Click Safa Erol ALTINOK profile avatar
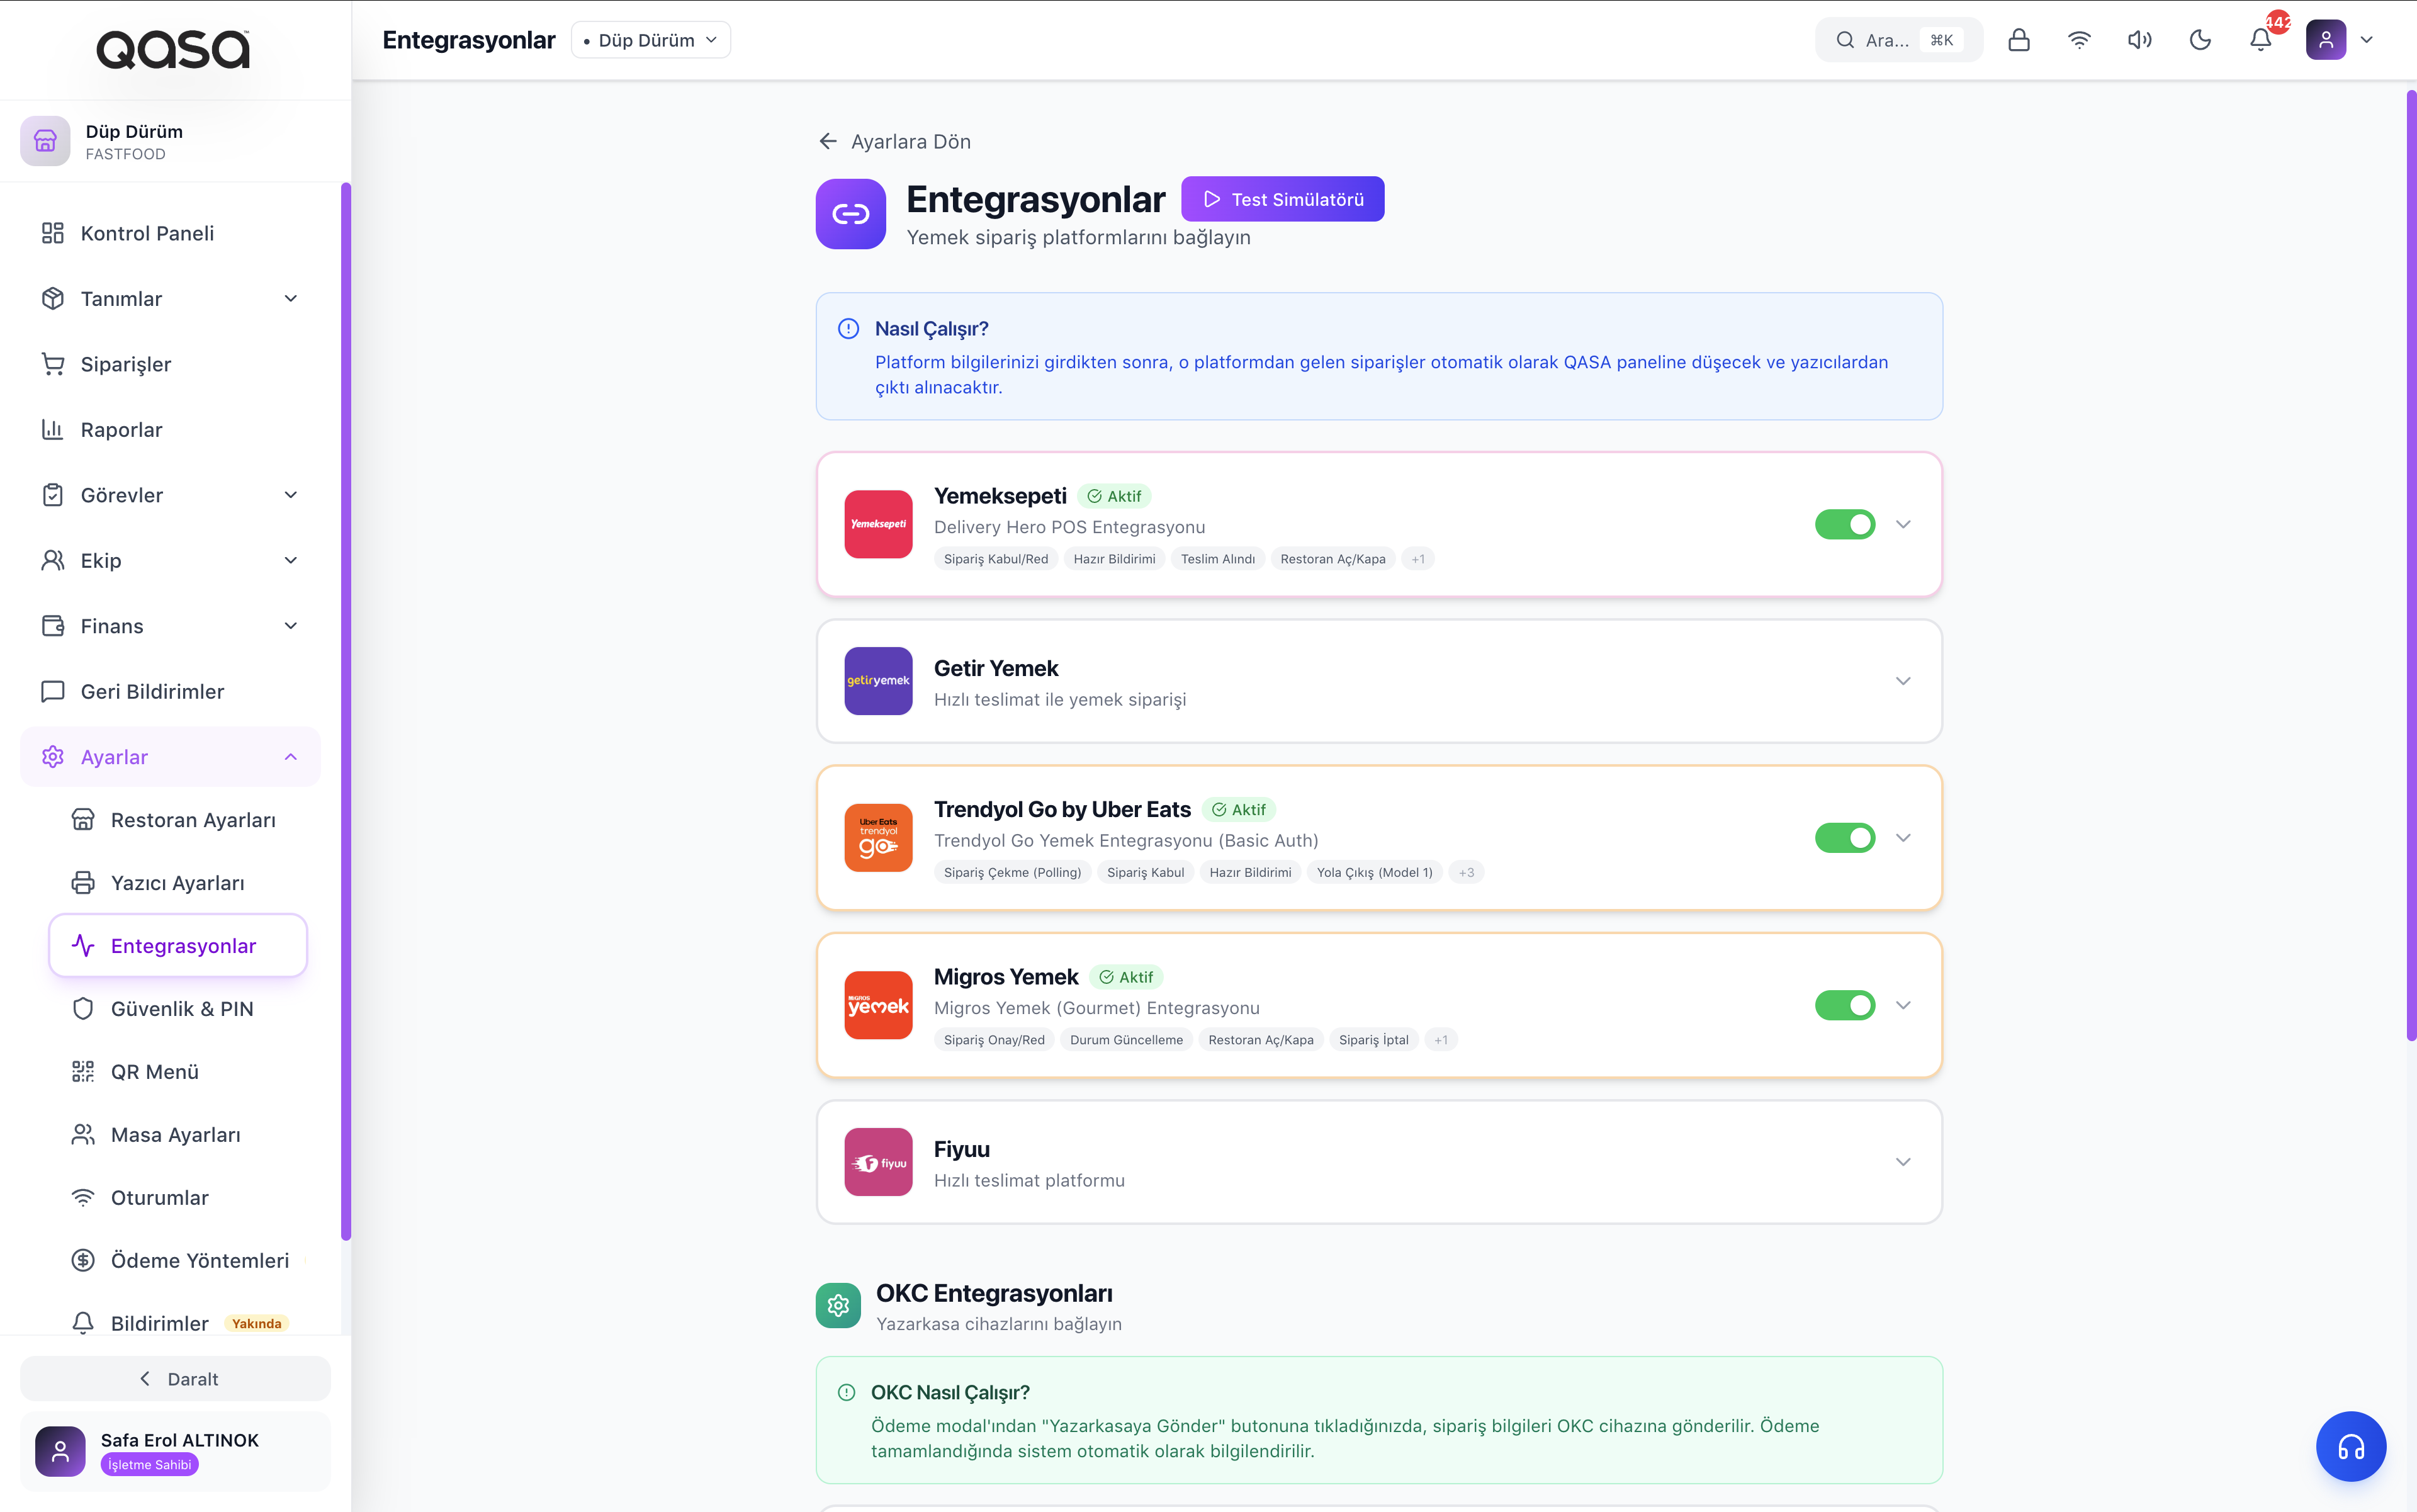 (x=60, y=1451)
